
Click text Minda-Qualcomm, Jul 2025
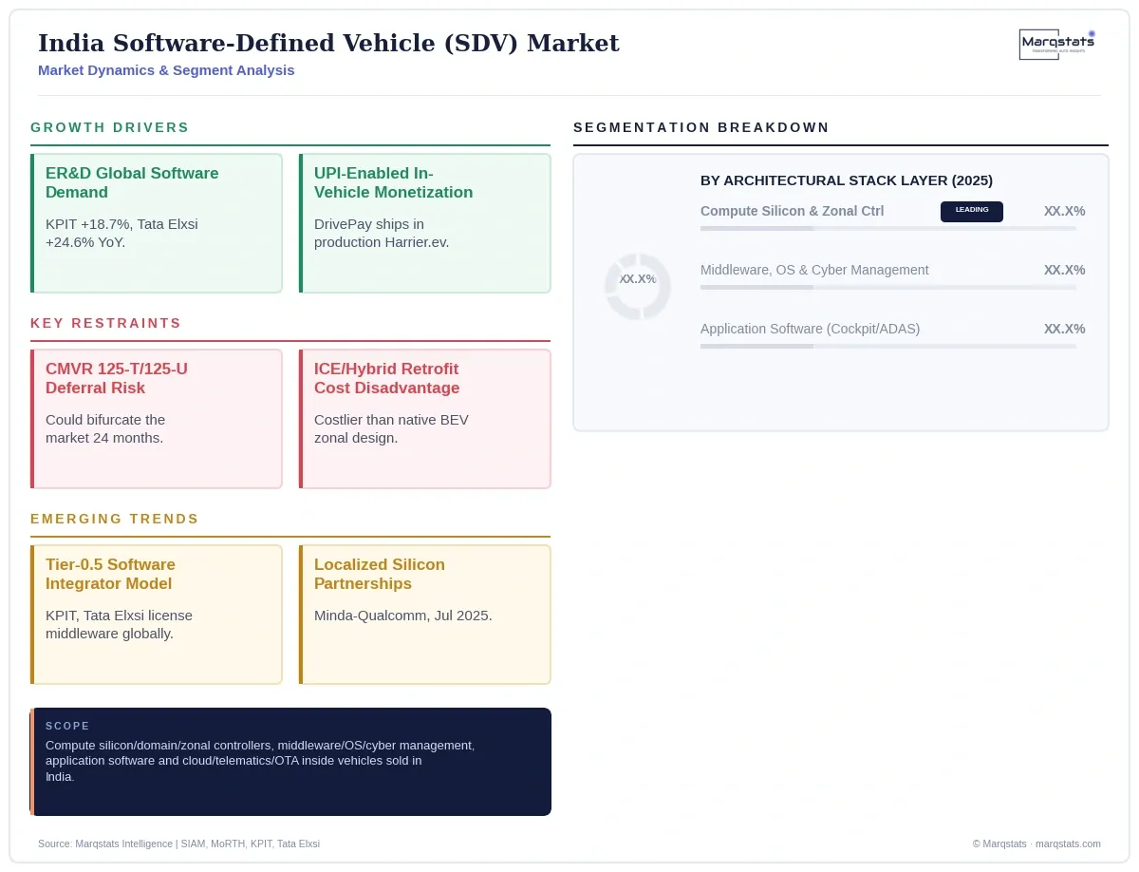coord(403,616)
